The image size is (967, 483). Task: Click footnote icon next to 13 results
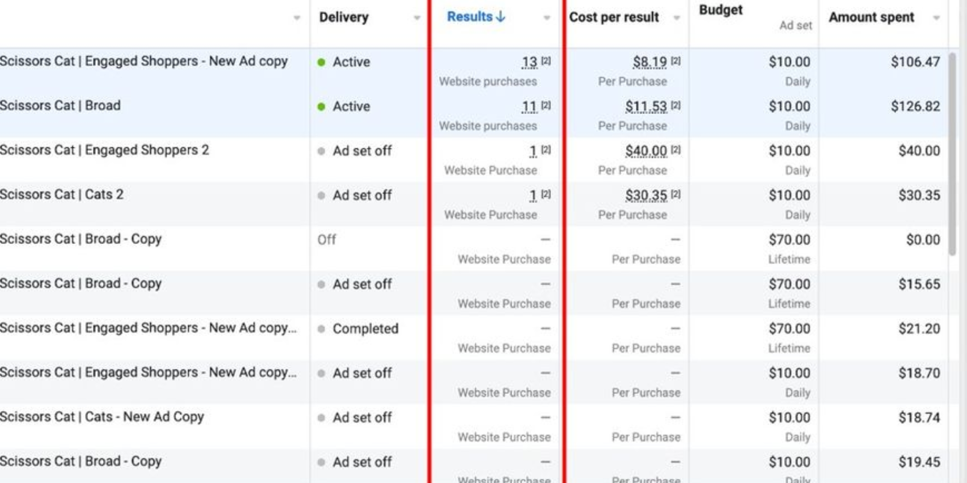click(x=546, y=61)
